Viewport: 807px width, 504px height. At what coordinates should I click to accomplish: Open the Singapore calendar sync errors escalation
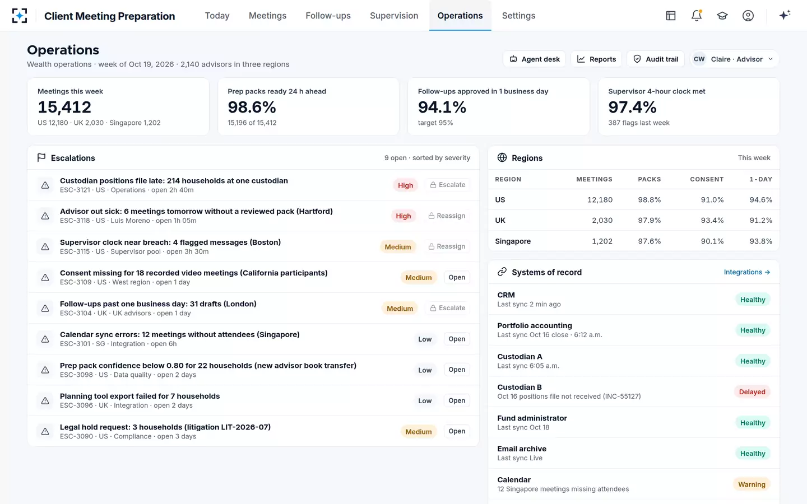pos(457,339)
